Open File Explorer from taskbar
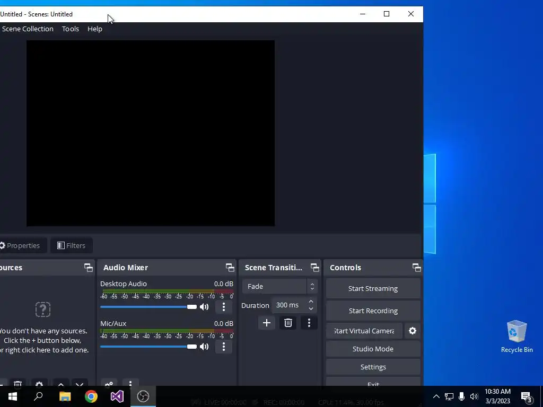Screen dimensions: 543x407 (65, 396)
